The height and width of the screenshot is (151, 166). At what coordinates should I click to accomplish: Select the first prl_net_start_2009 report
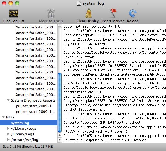[35, 106]
